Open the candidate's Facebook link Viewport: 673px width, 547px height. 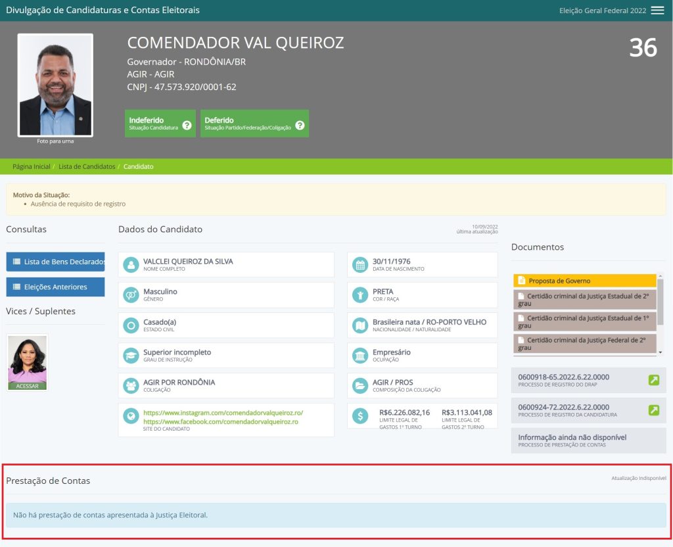(220, 421)
